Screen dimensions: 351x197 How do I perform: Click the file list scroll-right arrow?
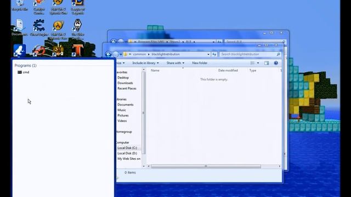tap(279, 166)
